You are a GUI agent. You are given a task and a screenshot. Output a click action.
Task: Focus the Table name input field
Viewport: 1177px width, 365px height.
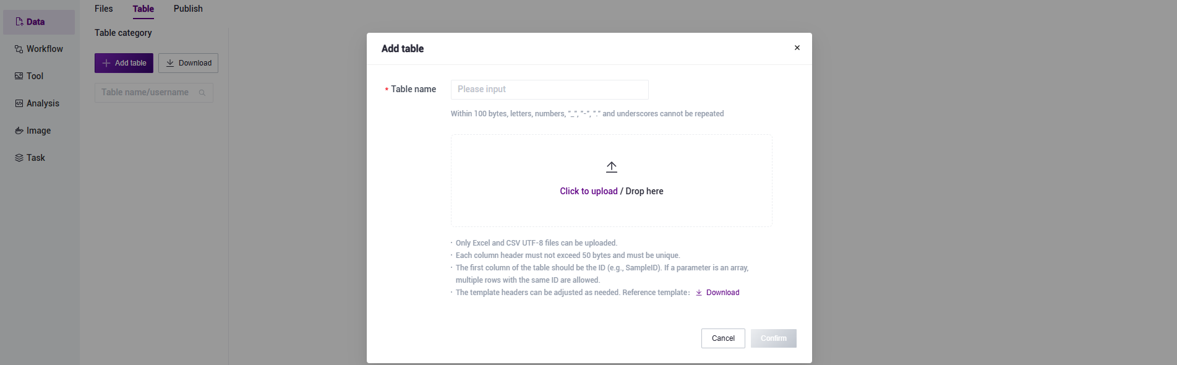tap(549, 90)
